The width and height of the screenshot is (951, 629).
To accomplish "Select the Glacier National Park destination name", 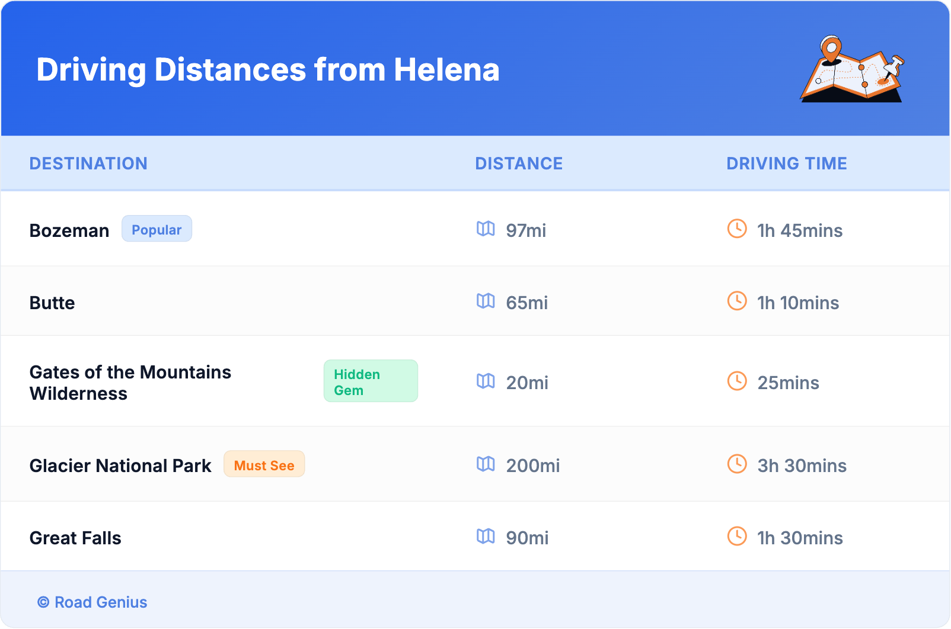I will point(120,466).
